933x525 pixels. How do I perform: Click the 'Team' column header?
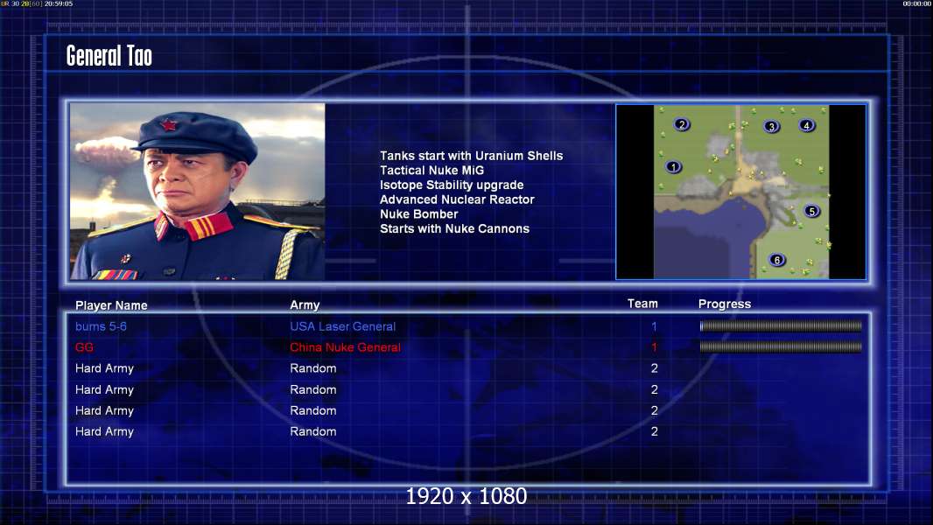(642, 304)
